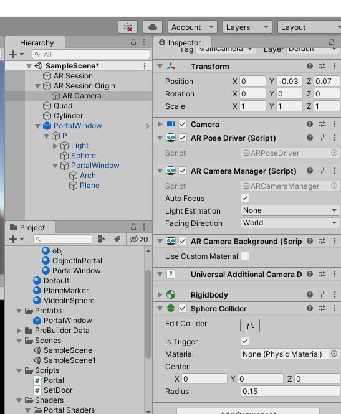Viewport: 341px width, 414px height.
Task: Select the Cylinder object in Hierarchy
Action: 68,116
